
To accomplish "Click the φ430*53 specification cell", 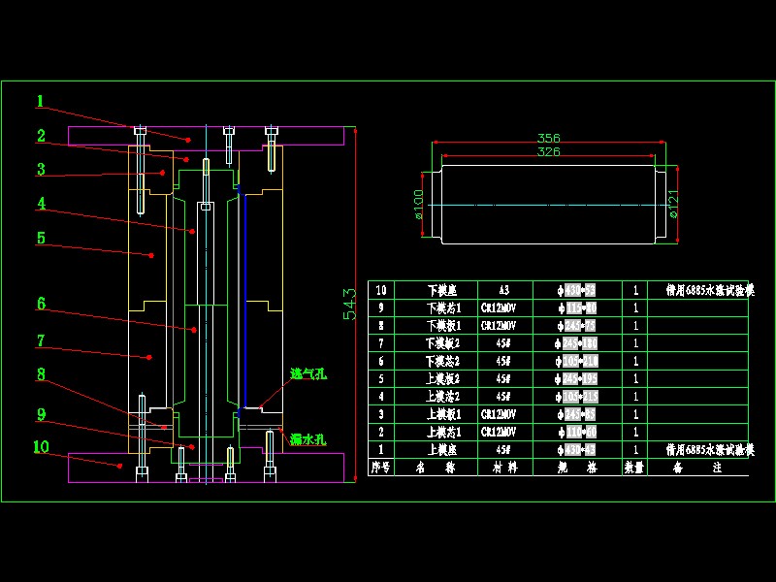I will click(x=576, y=290).
